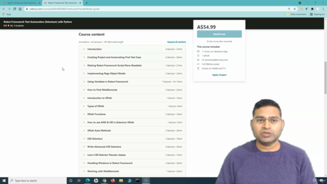
Task: Click Apply Coupon link
Action: click(219, 75)
